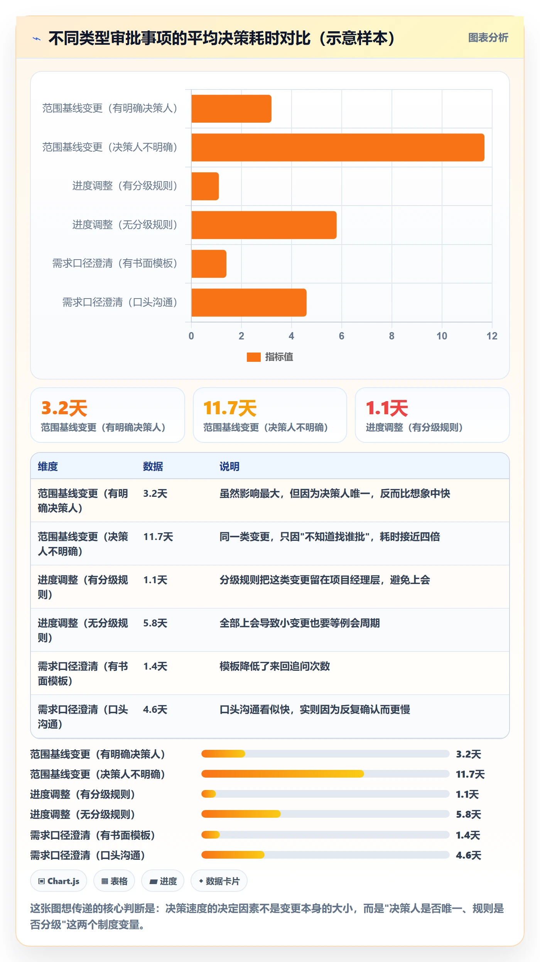Select the 1.1天 data card

click(x=432, y=415)
